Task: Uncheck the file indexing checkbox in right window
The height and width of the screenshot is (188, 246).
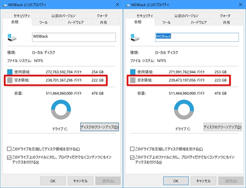Action: (x=132, y=157)
